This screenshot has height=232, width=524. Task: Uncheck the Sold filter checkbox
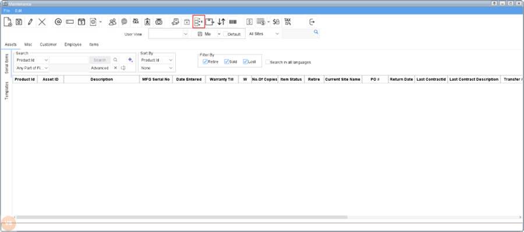click(226, 62)
